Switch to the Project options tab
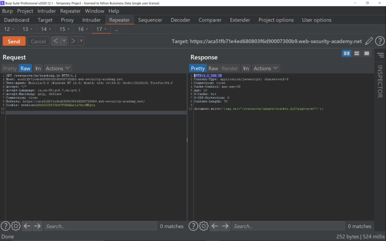This screenshot has width=386, height=241. point(276,20)
